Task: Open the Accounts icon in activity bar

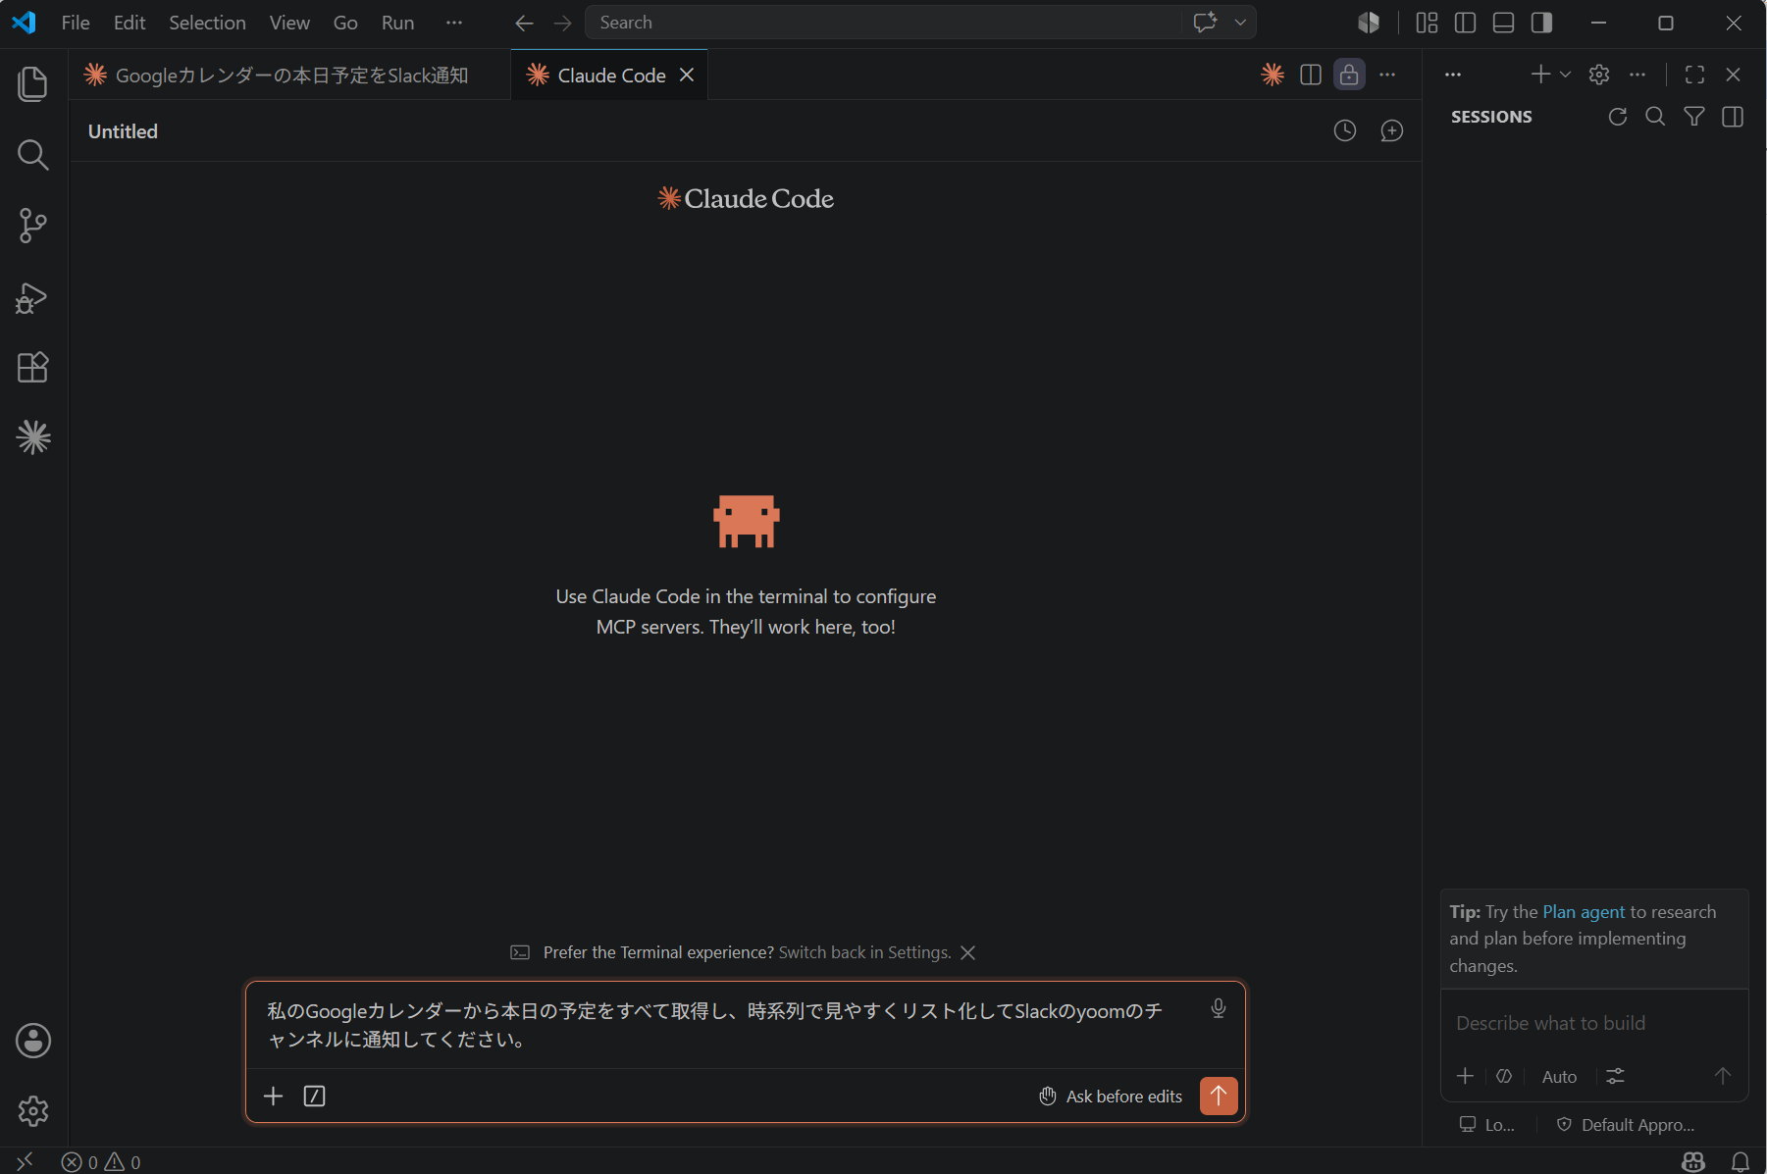Action: (x=33, y=1041)
